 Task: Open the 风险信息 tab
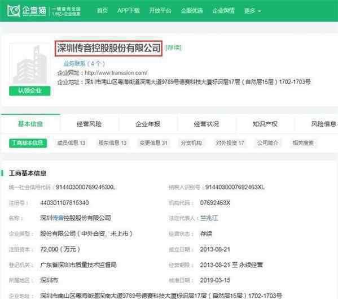click(x=324, y=124)
